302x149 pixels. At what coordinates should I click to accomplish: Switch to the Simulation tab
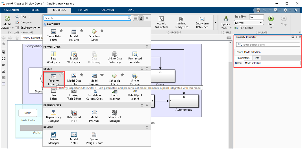click(12, 10)
